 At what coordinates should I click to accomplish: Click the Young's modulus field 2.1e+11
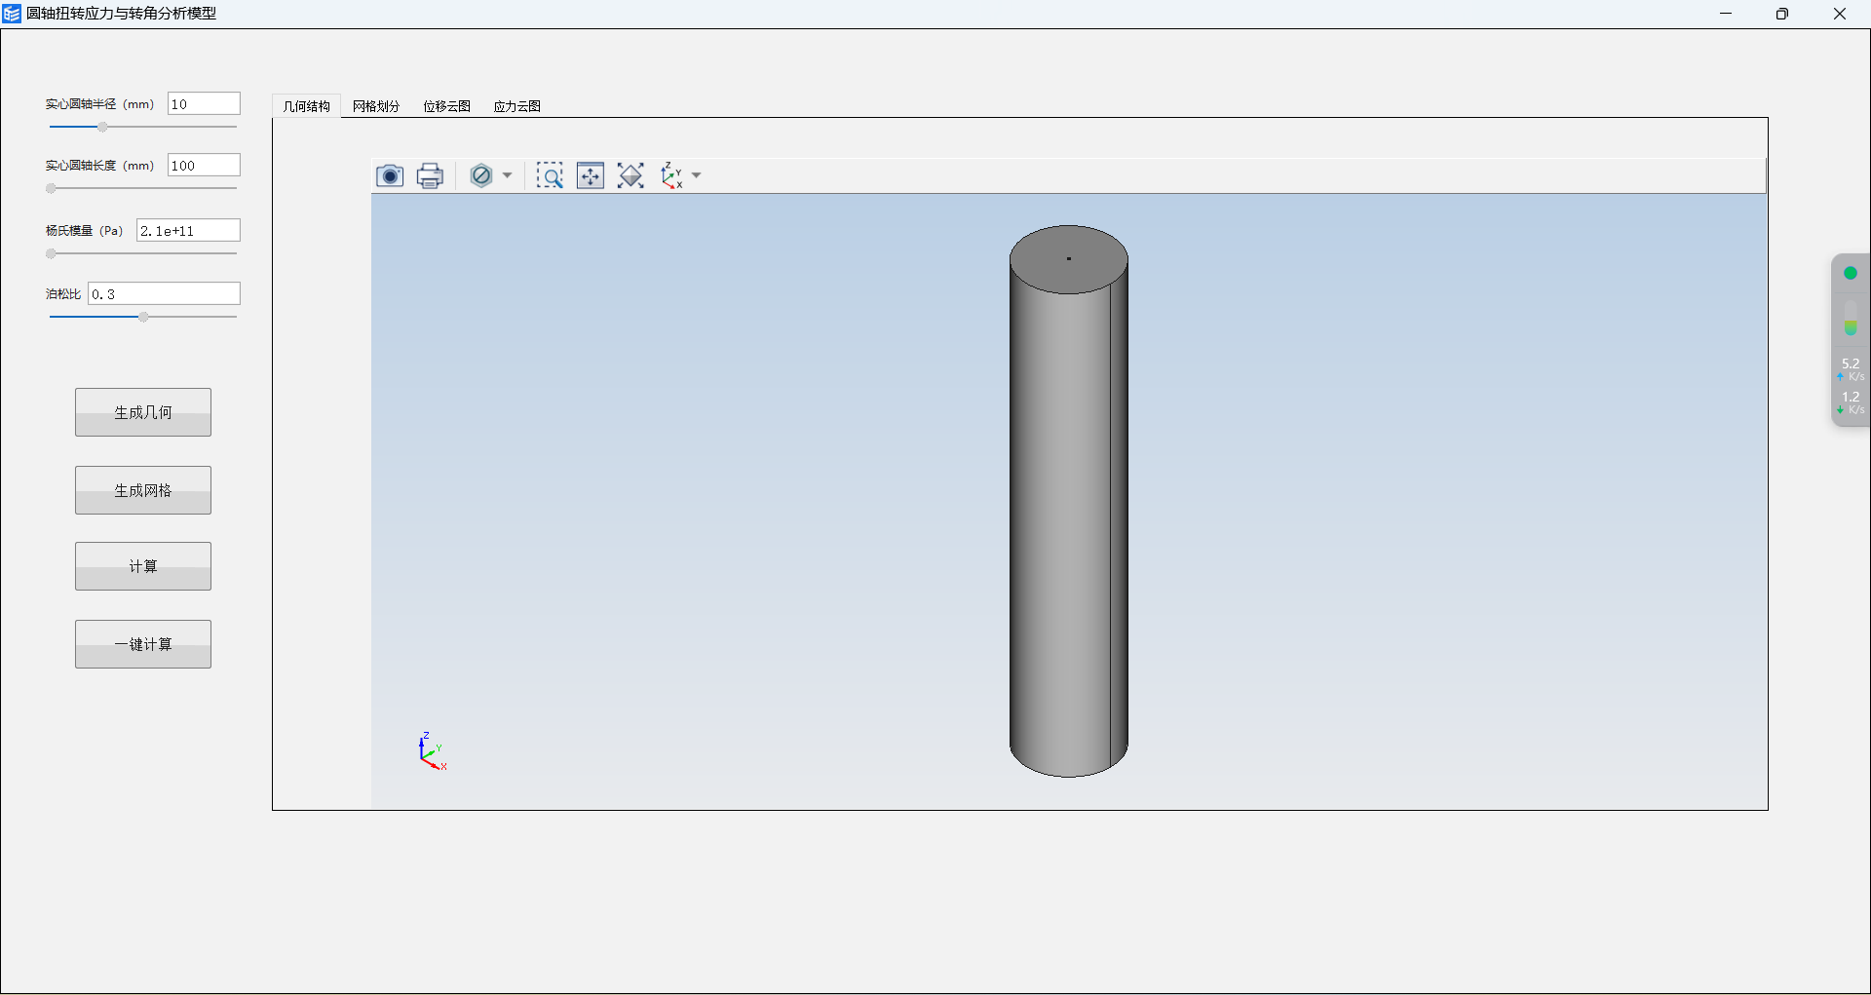coord(188,231)
